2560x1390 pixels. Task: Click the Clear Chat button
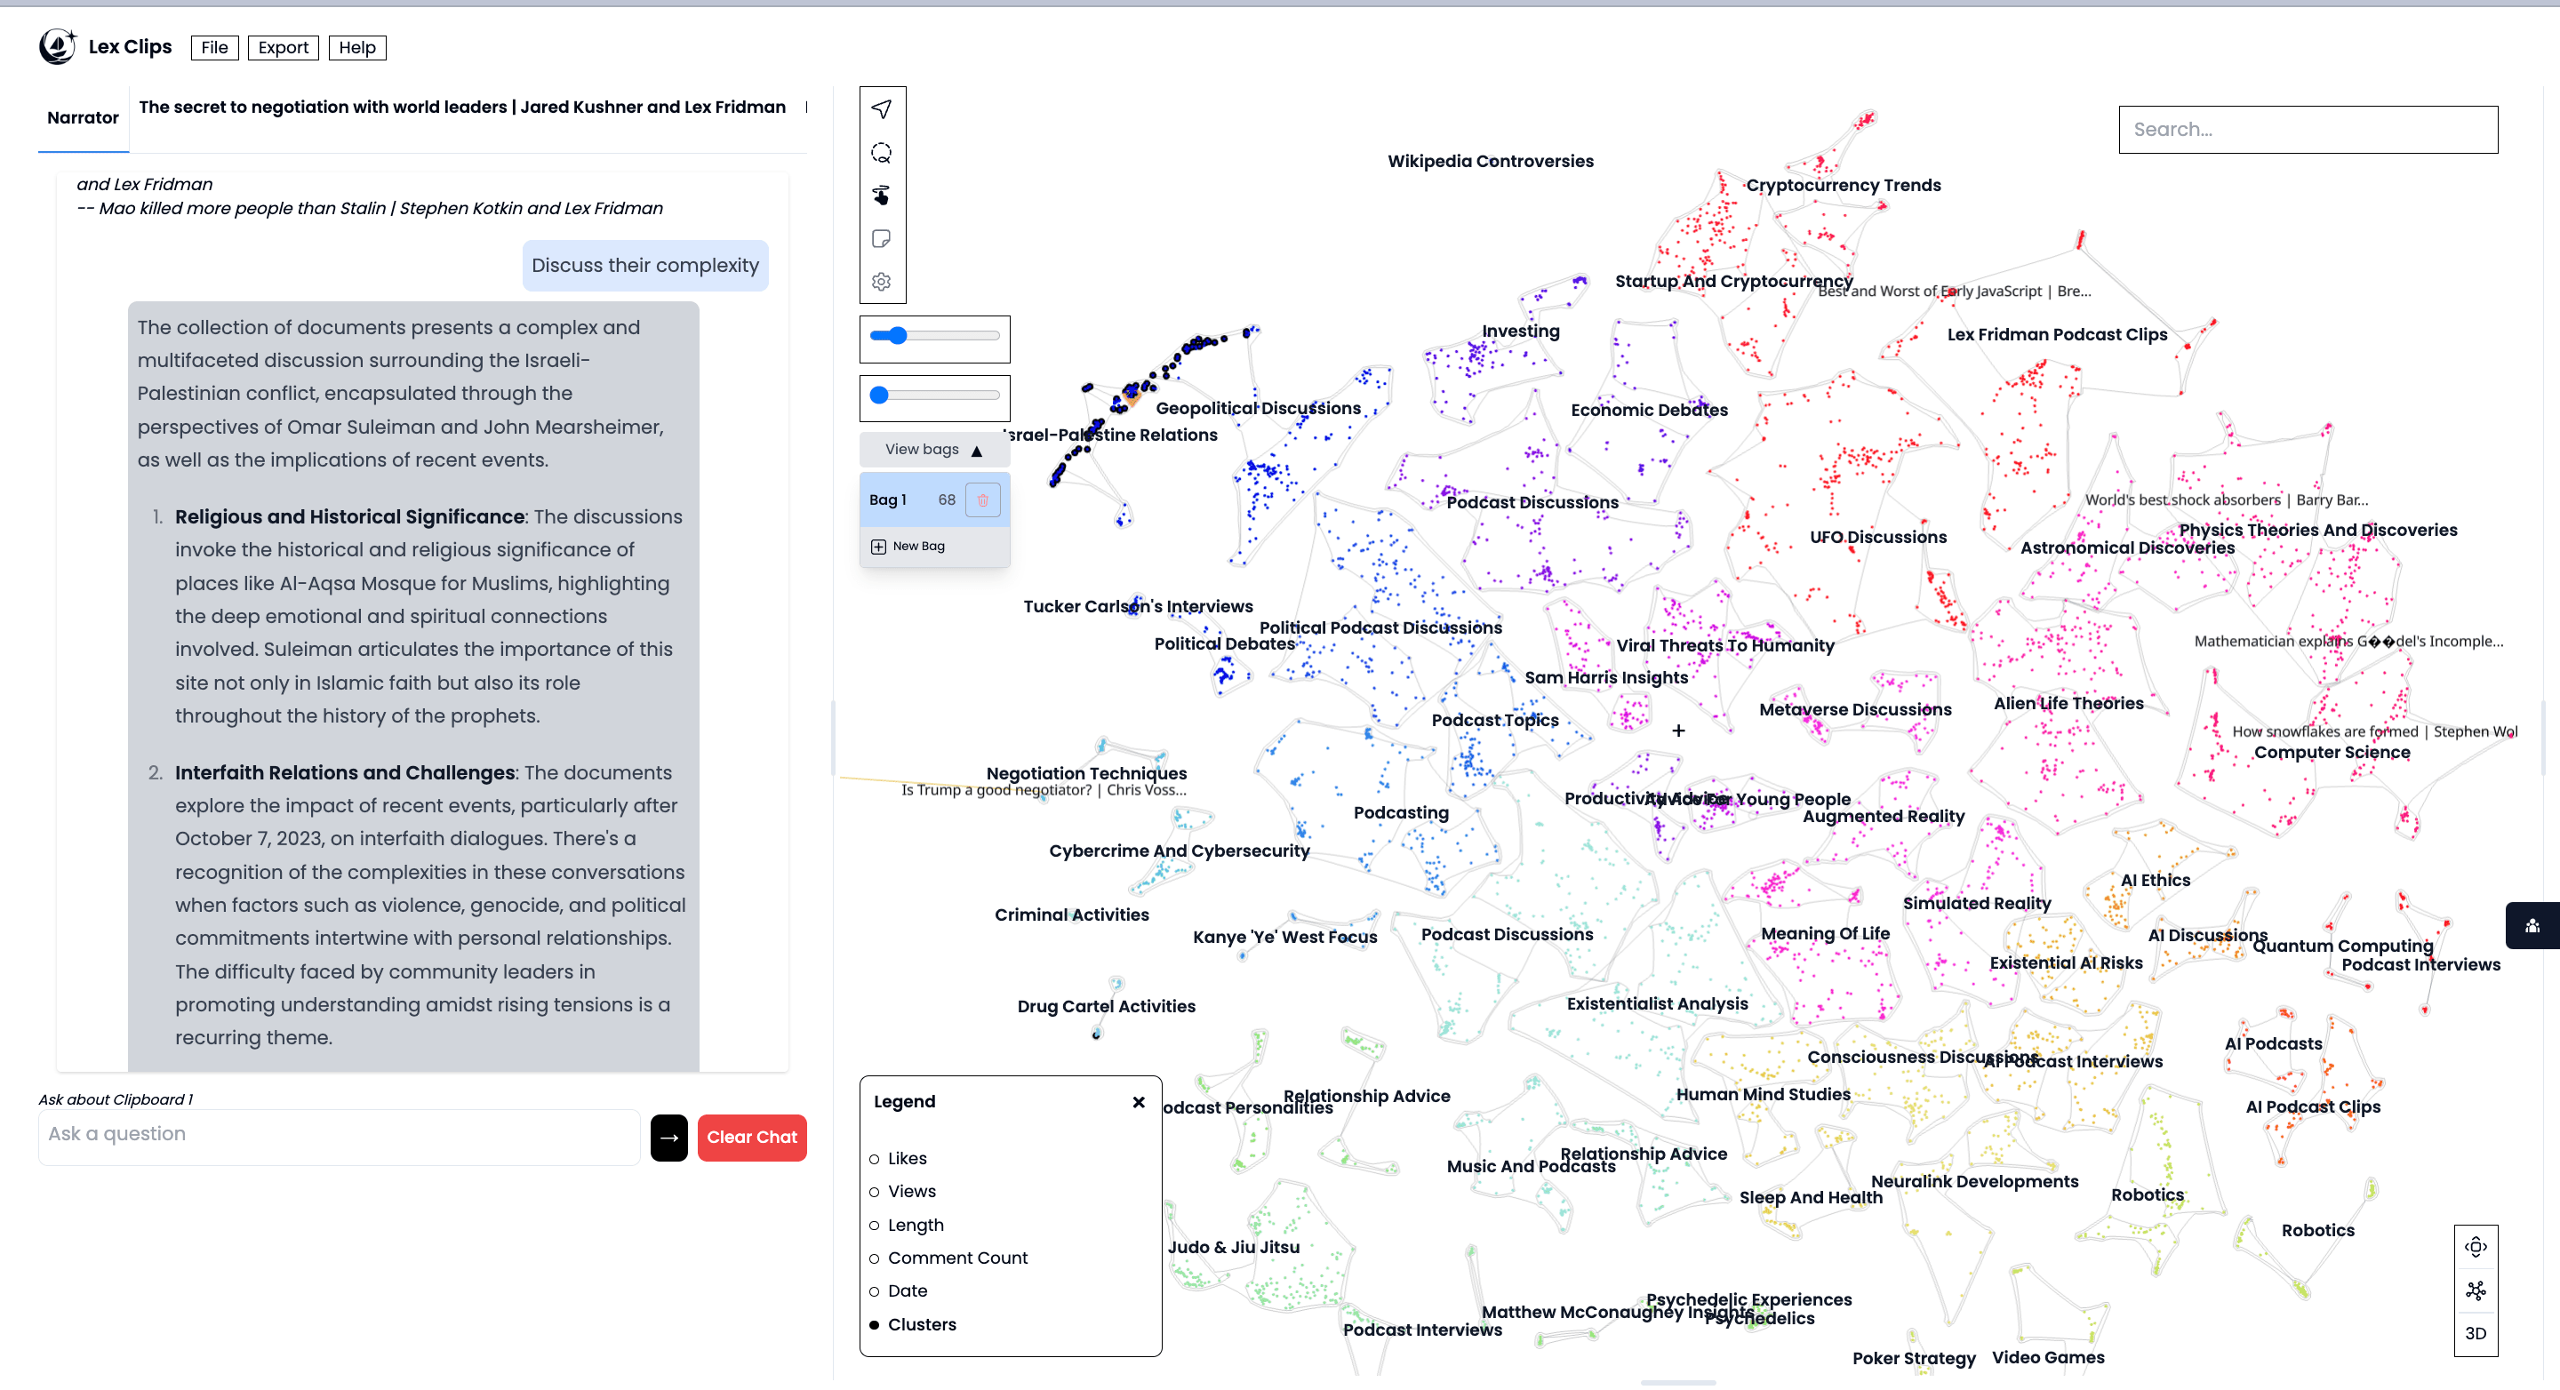click(752, 1138)
